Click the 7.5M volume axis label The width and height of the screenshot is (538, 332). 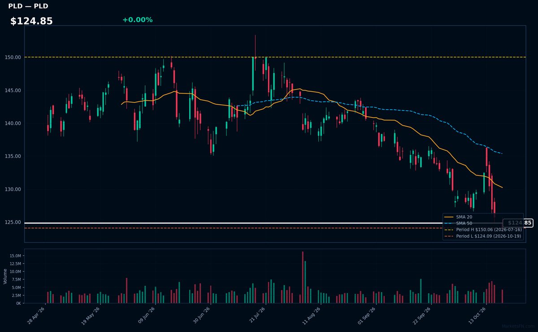pyautogui.click(x=16, y=280)
